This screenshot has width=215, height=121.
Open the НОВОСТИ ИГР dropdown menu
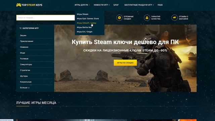click(x=101, y=5)
